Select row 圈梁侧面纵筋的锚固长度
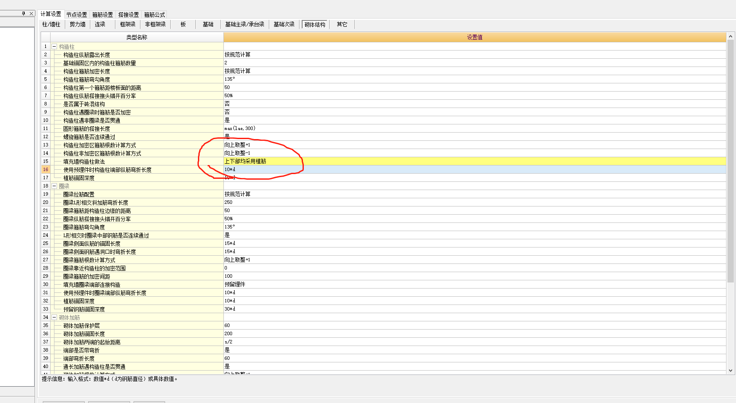736x403 pixels. tap(92, 244)
